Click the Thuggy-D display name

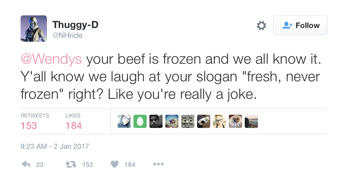[75, 25]
